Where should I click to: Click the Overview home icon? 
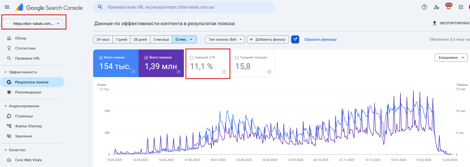coord(9,38)
